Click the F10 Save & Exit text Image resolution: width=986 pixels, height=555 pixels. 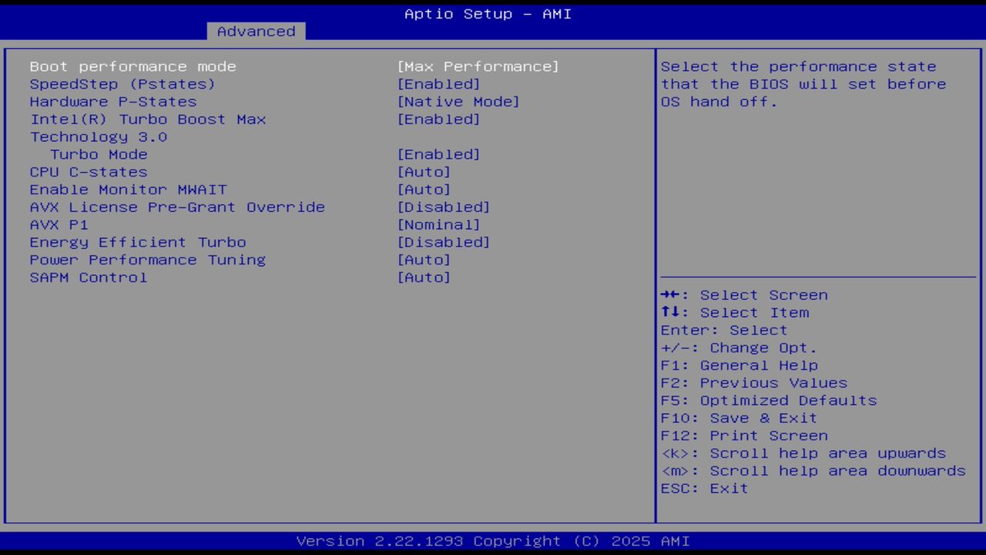[738, 418]
